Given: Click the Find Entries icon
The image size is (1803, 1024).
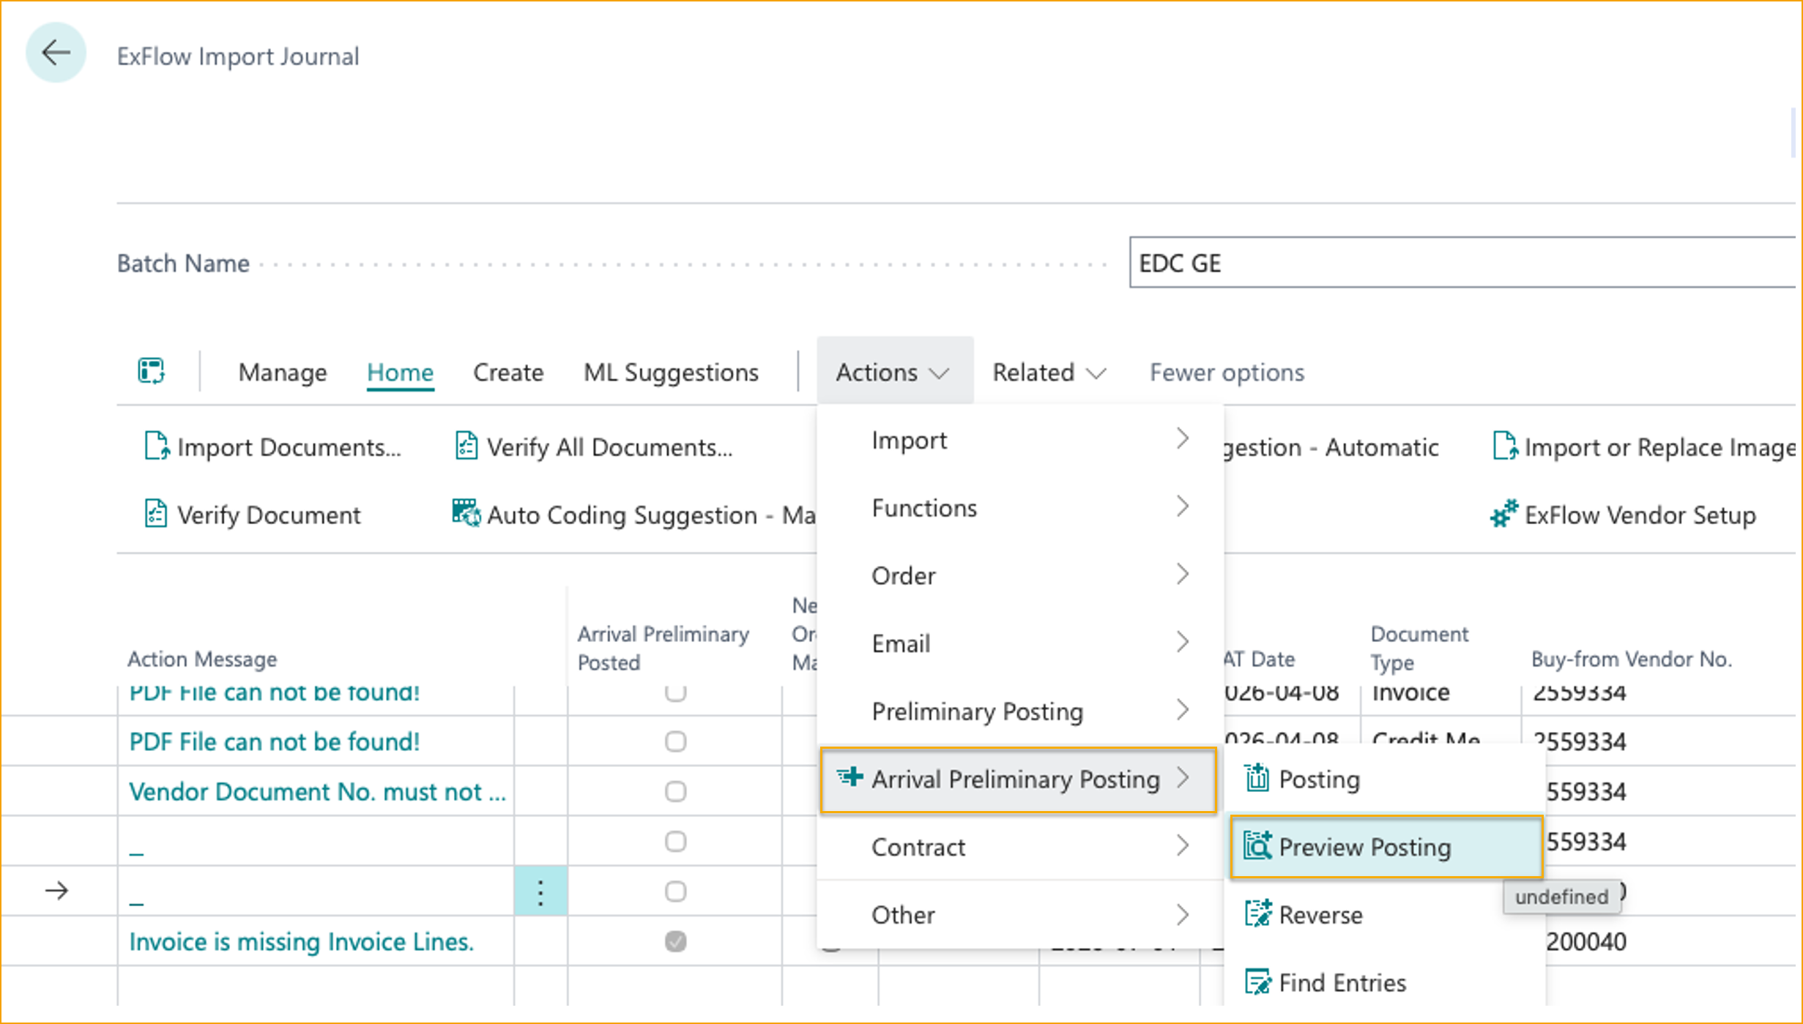Looking at the screenshot, I should pyautogui.click(x=1258, y=982).
